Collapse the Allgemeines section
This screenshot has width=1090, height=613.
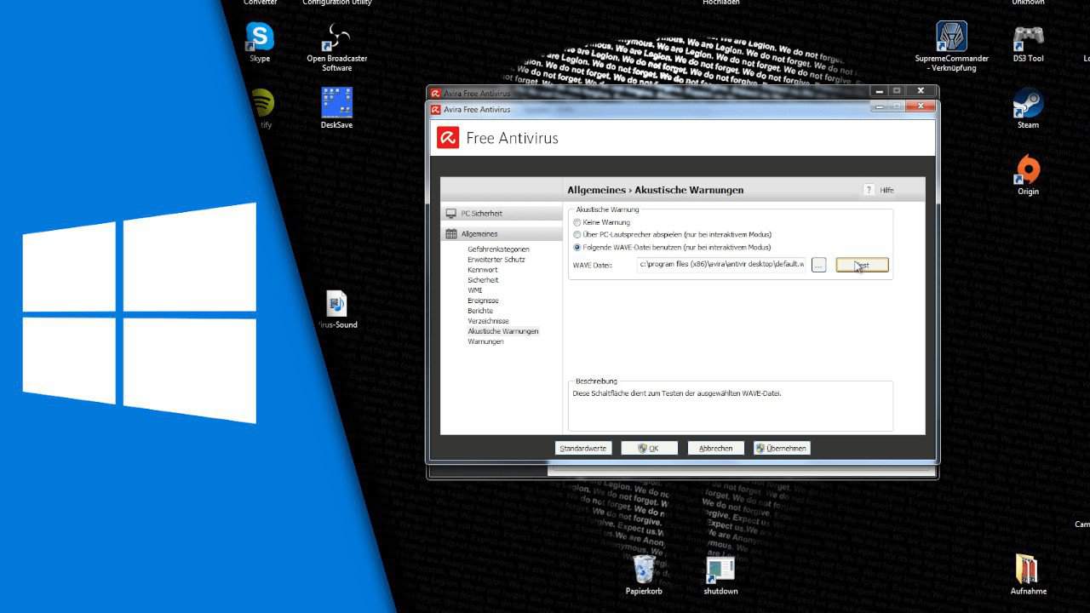[x=502, y=233]
